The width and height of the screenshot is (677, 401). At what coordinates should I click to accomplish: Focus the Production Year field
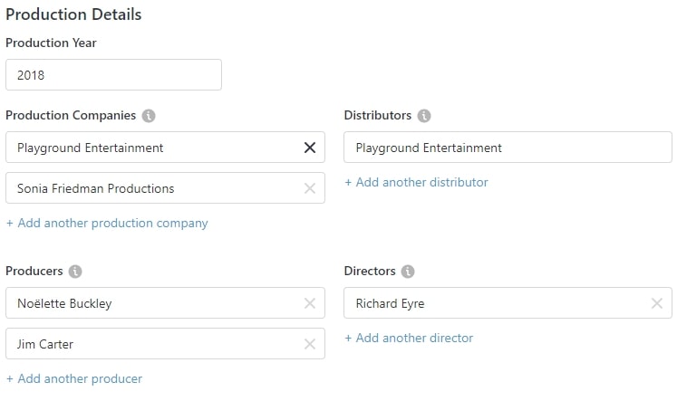[x=113, y=75]
